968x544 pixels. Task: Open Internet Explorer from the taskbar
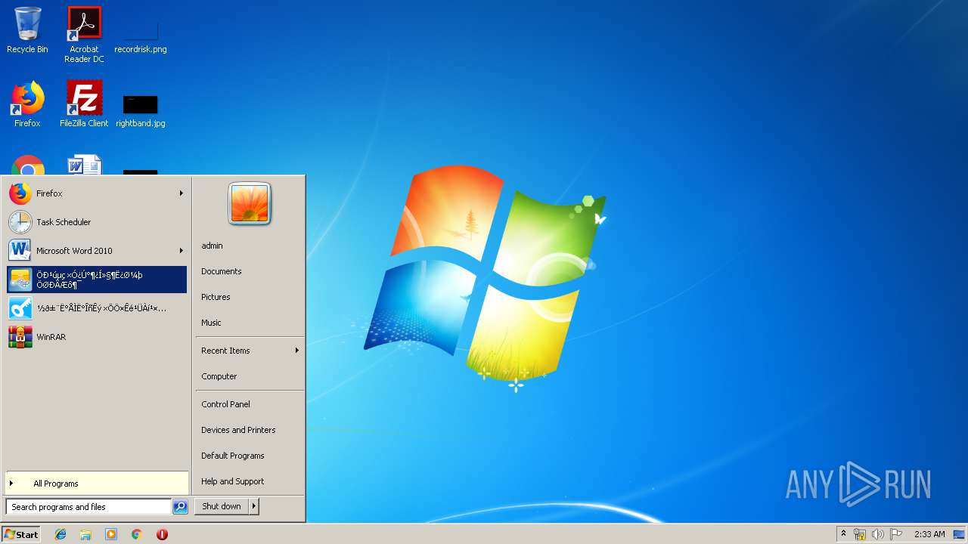point(60,534)
